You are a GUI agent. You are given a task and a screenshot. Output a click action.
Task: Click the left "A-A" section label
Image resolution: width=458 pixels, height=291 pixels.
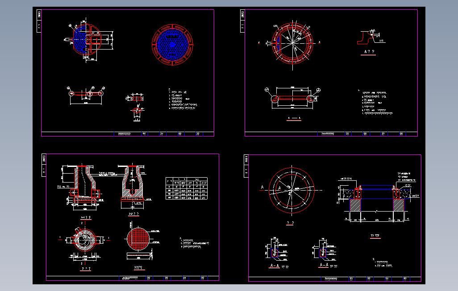click(x=274, y=266)
